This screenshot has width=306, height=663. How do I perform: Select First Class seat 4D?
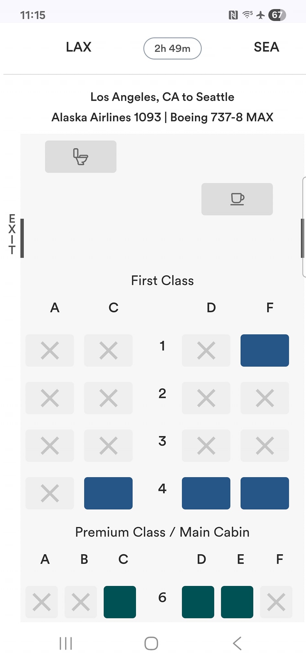[x=206, y=493]
